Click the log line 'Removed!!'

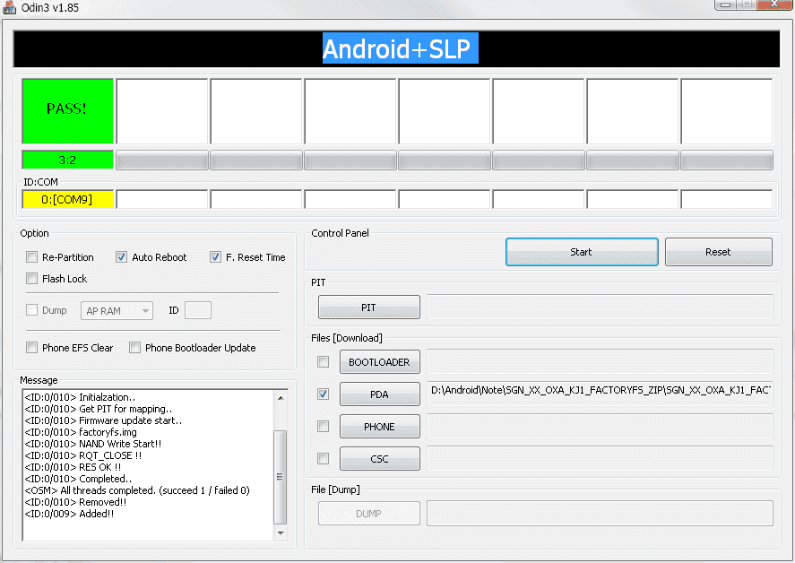click(75, 502)
